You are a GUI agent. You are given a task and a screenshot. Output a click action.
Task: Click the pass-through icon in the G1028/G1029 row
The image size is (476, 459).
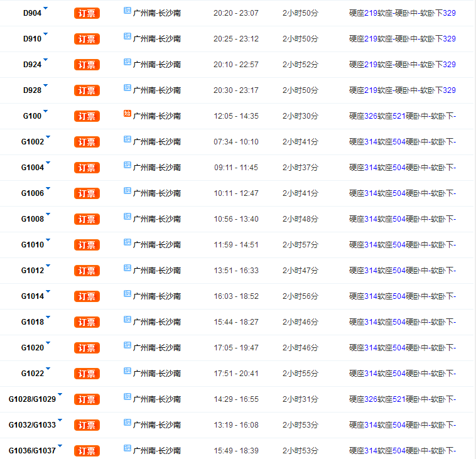click(x=127, y=397)
